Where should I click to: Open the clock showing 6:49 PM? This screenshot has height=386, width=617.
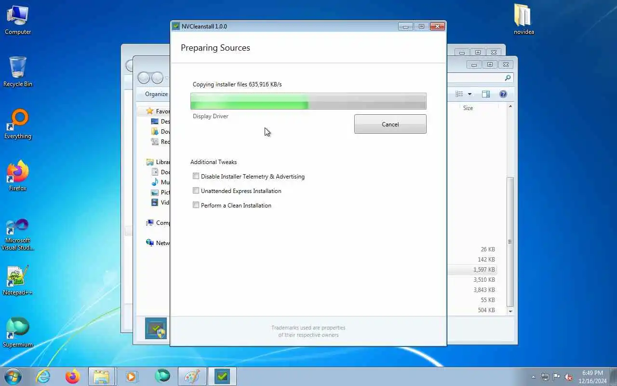tap(592, 377)
